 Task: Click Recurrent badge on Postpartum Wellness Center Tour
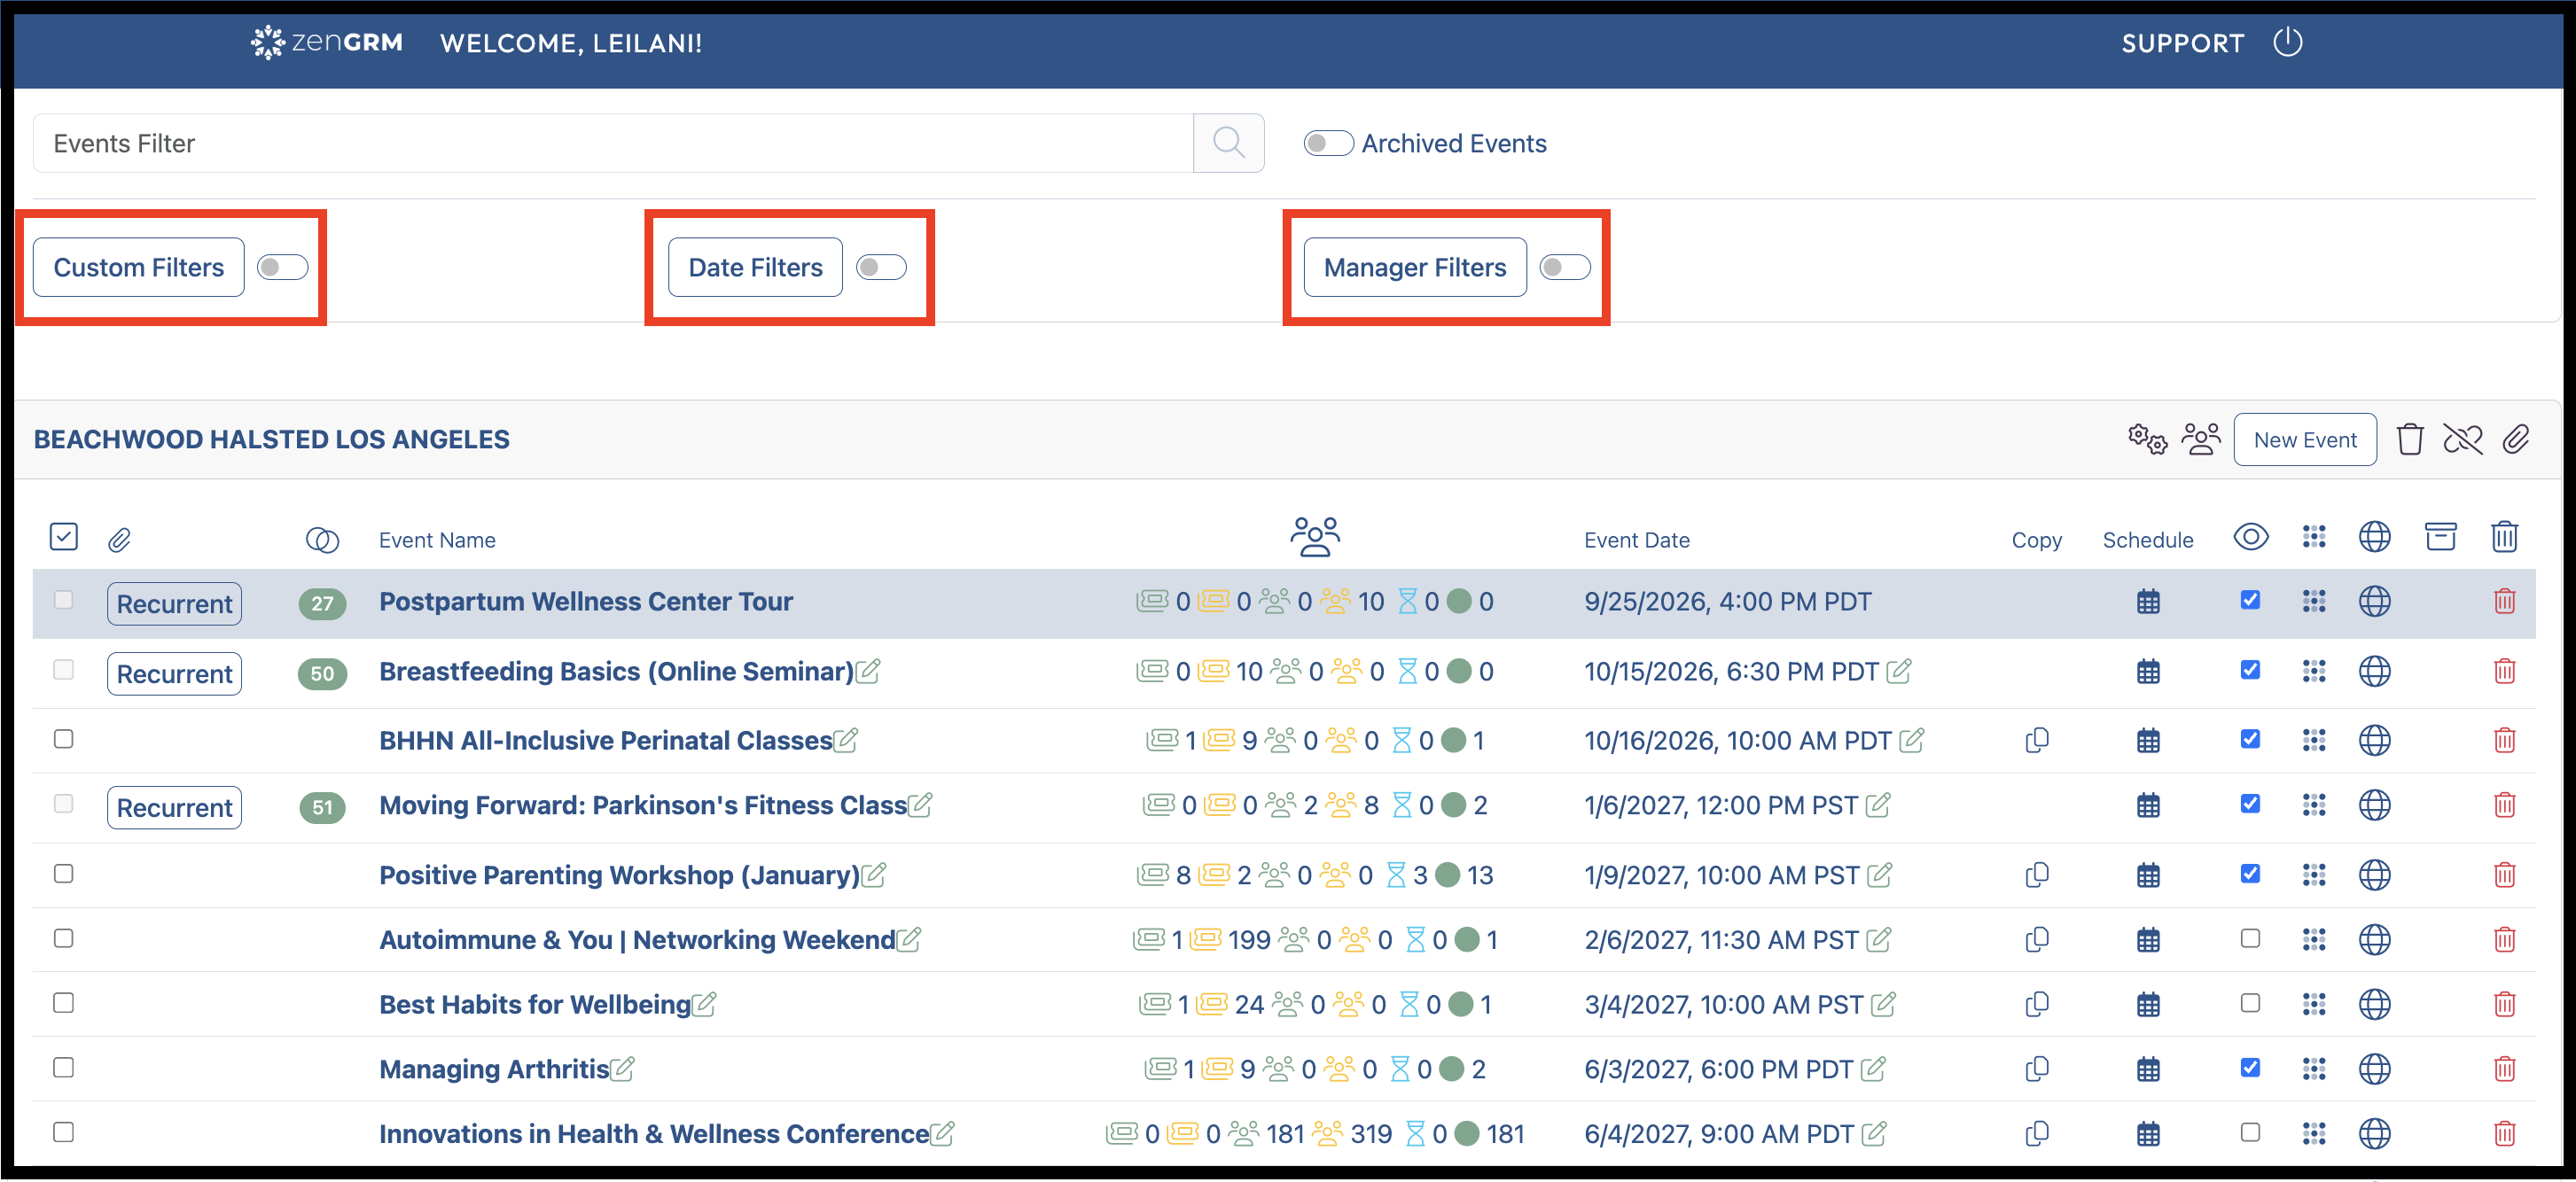174,603
